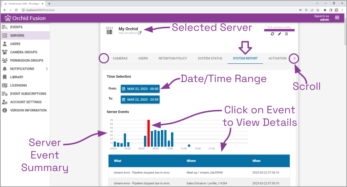347x187 pixels.
Task: Click the refresh server icon under cameras online
Action: tap(272, 34)
